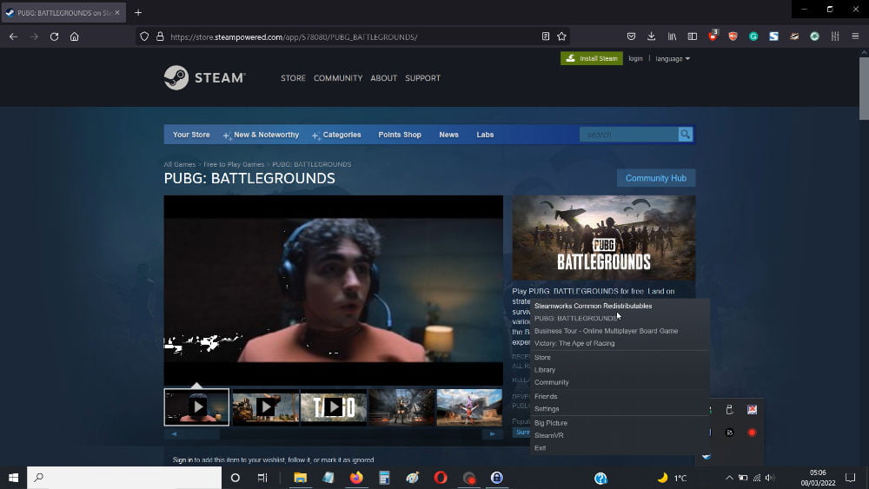Open File Explorer from the taskbar

tap(300, 478)
